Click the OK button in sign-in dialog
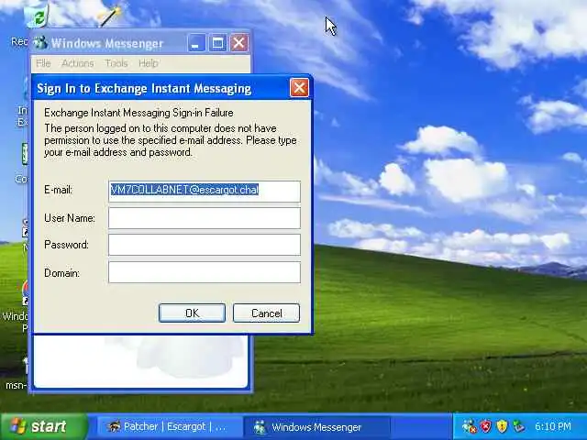Image resolution: width=587 pixels, height=440 pixels. (x=192, y=313)
